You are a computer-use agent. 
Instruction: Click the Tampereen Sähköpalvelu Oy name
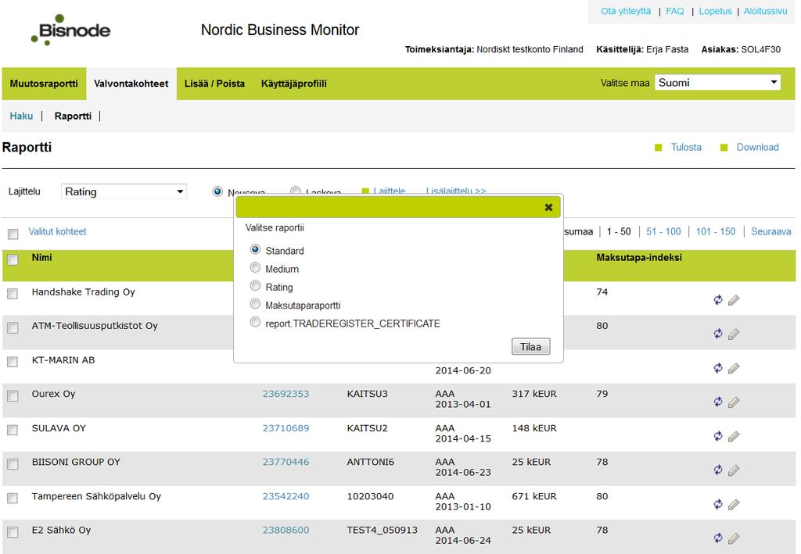pyautogui.click(x=96, y=496)
